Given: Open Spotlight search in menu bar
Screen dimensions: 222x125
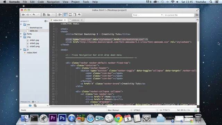Looking at the screenshot, I should pyautogui.click(x=211, y=2).
